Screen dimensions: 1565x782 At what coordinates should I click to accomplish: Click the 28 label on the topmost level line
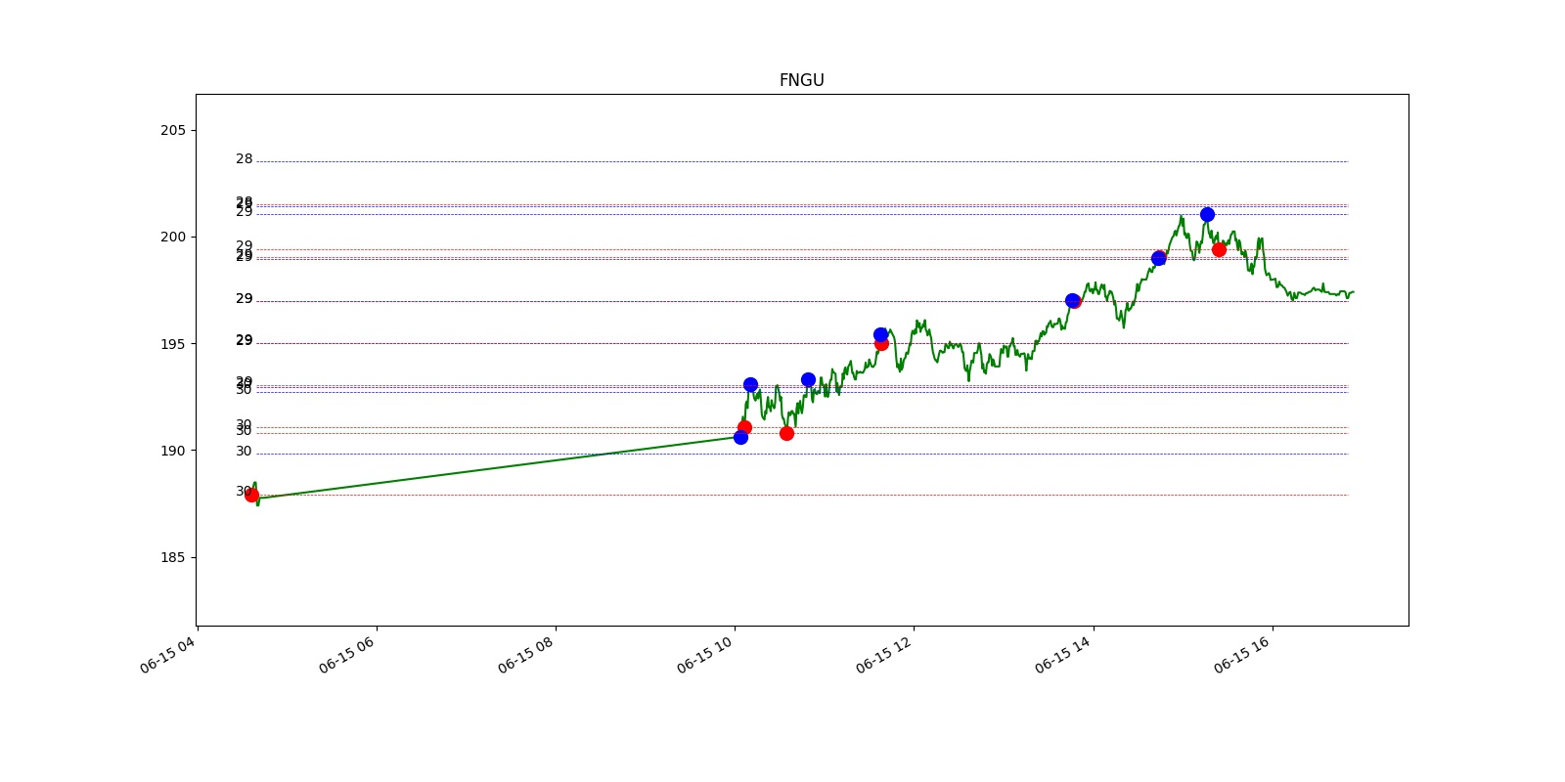(244, 159)
